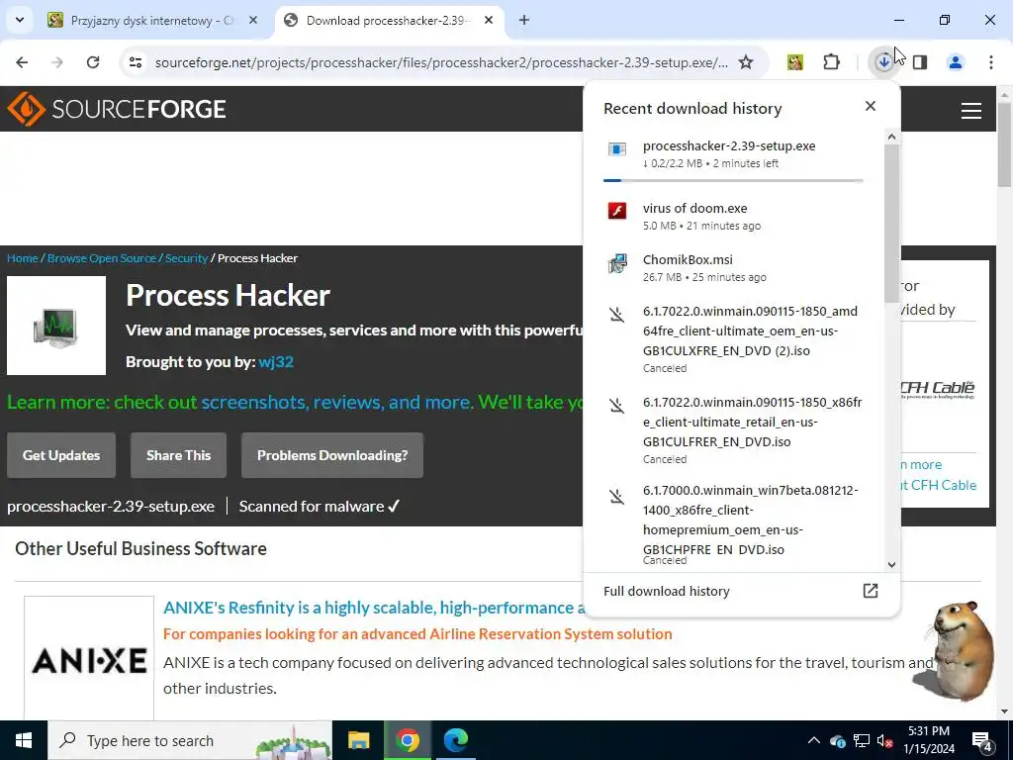The image size is (1013, 760).
Task: Open ANIXE's Resfinity heading link
Action: click(374, 608)
